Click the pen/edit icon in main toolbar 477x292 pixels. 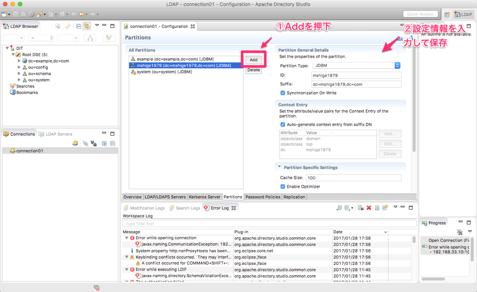tap(40, 14)
